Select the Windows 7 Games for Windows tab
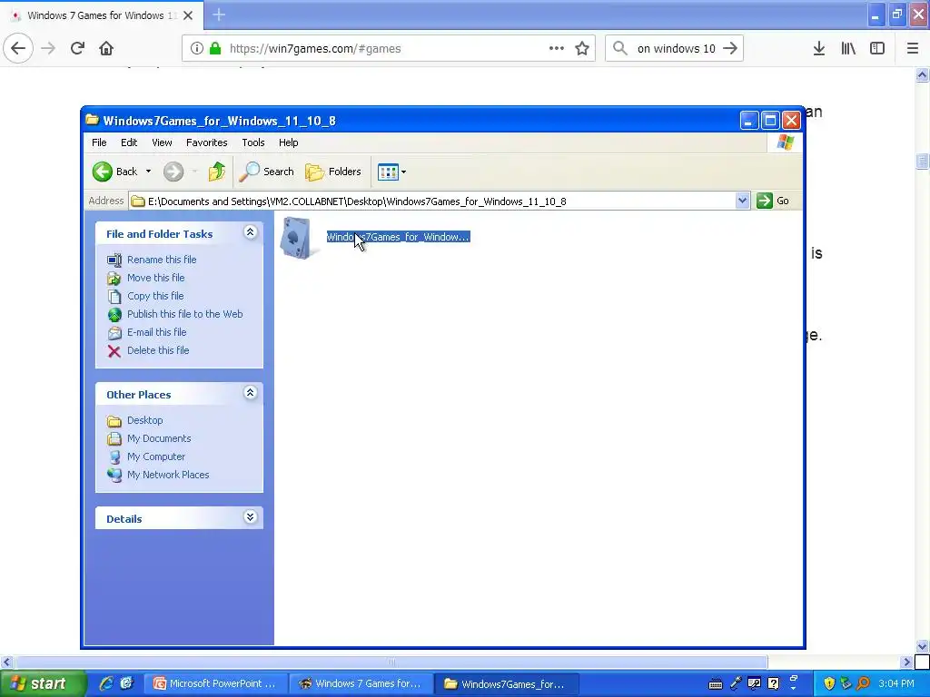The image size is (930, 697). tap(102, 15)
